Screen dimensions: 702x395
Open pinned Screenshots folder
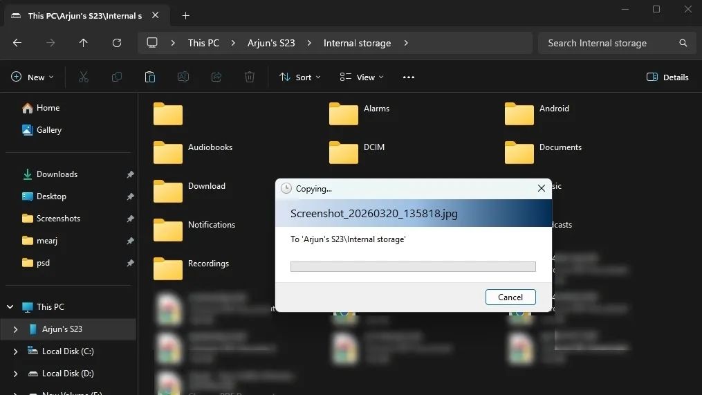point(51,219)
